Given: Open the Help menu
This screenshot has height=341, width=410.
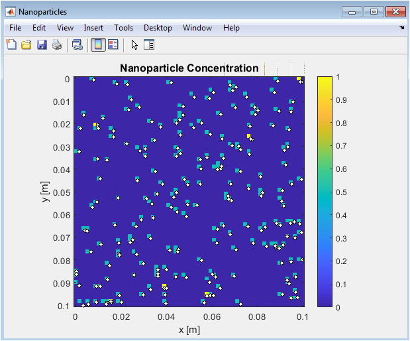Looking at the screenshot, I should coord(231,28).
